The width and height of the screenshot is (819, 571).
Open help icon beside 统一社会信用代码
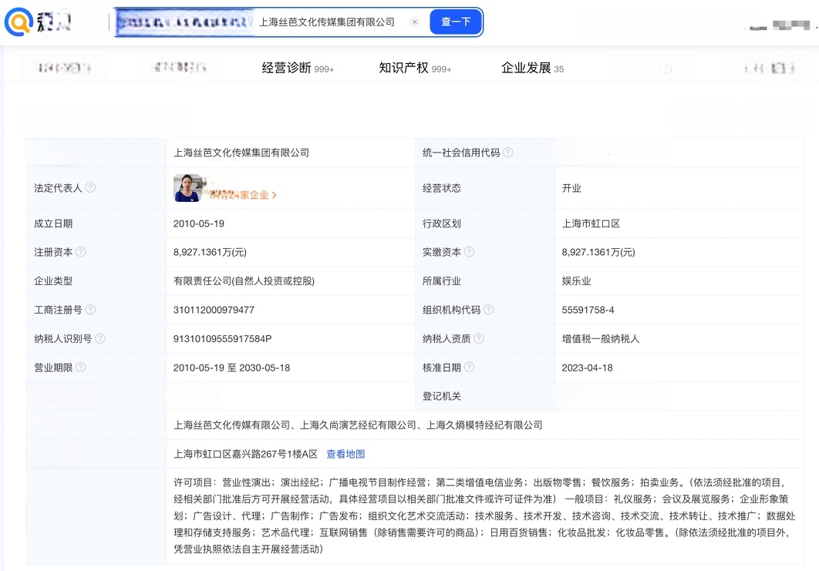507,152
